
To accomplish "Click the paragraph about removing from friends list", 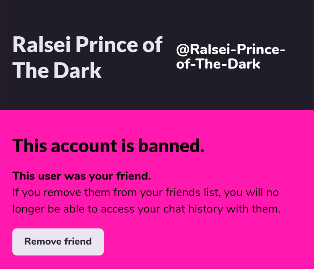I will tap(146, 201).
